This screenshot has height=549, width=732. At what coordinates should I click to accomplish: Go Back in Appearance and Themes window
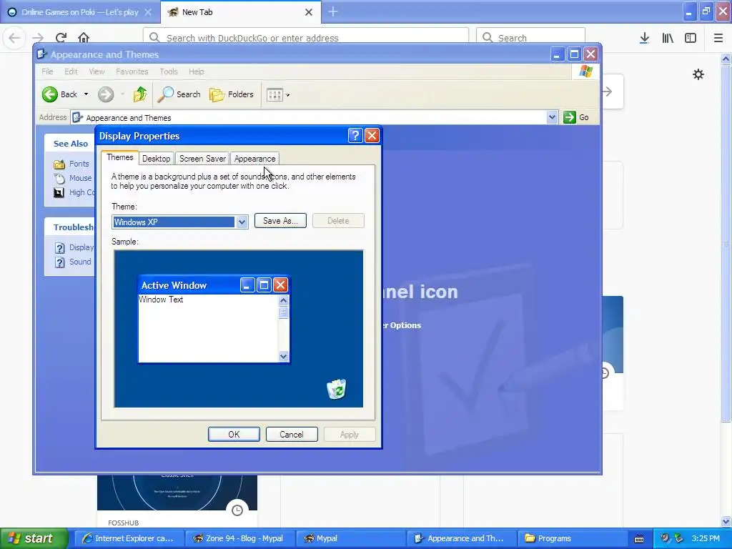(x=59, y=94)
